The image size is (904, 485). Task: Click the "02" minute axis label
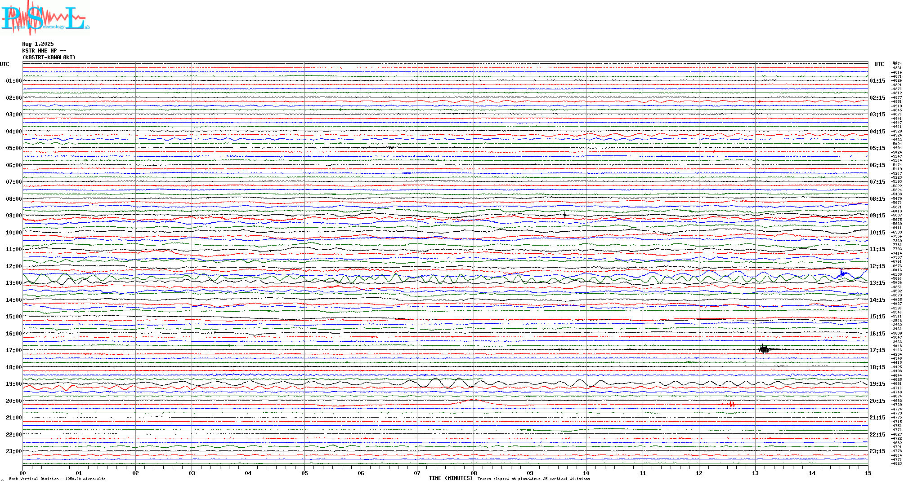click(x=135, y=473)
